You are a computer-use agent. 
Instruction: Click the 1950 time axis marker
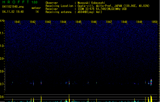pos(154,22)
